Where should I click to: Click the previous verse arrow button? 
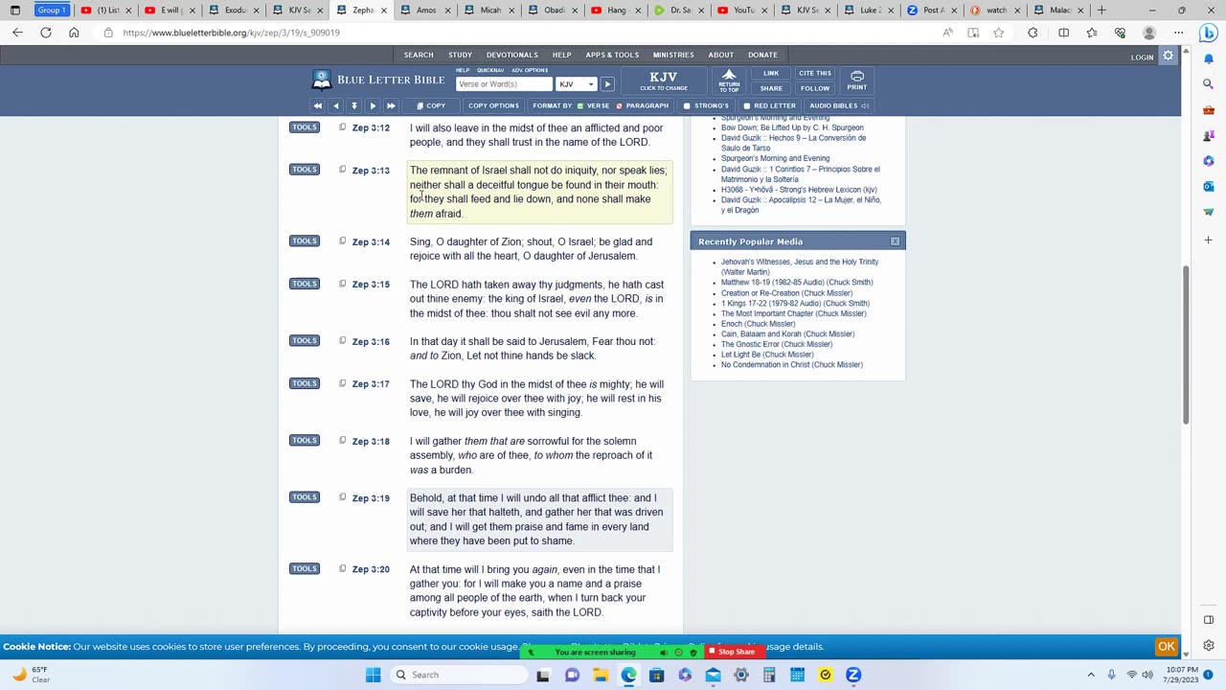(335, 105)
